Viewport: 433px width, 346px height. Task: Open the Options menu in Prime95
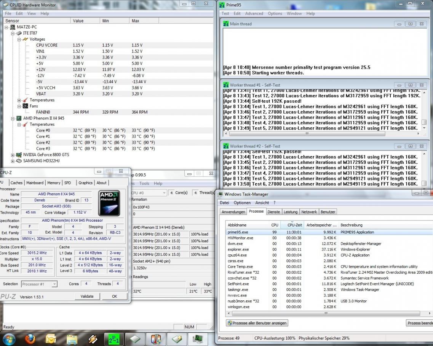(x=275, y=14)
